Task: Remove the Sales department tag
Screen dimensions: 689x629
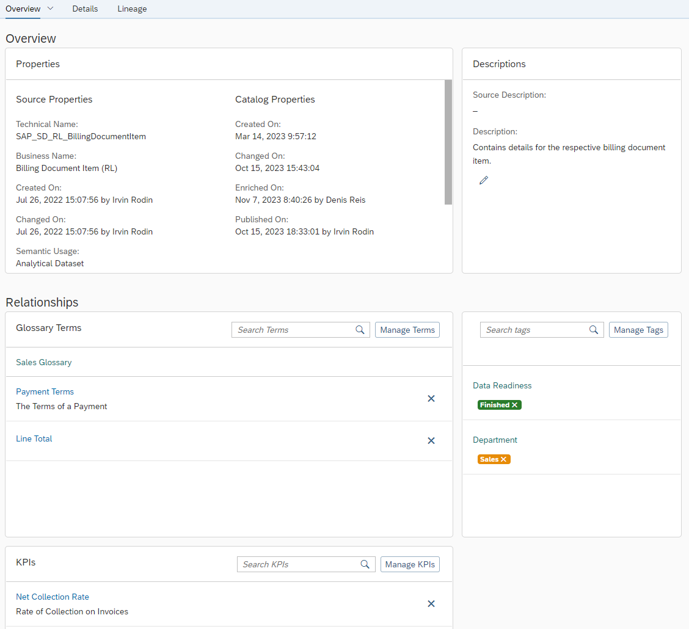Action: pyautogui.click(x=503, y=459)
